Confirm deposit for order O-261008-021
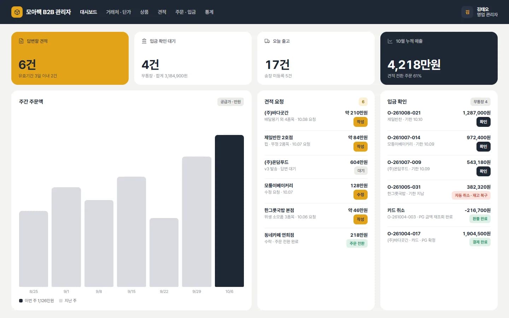Image resolution: width=509 pixels, height=318 pixels. pyautogui.click(x=484, y=122)
